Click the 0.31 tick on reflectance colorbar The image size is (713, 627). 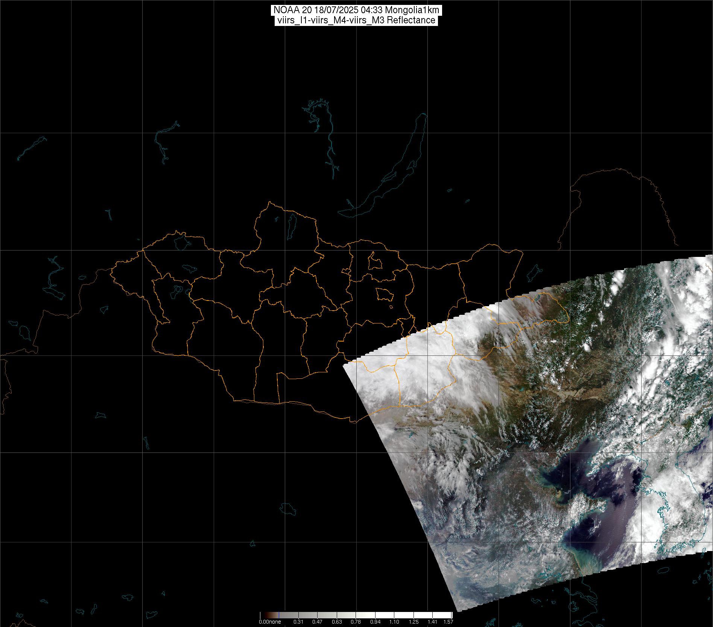pyautogui.click(x=298, y=622)
